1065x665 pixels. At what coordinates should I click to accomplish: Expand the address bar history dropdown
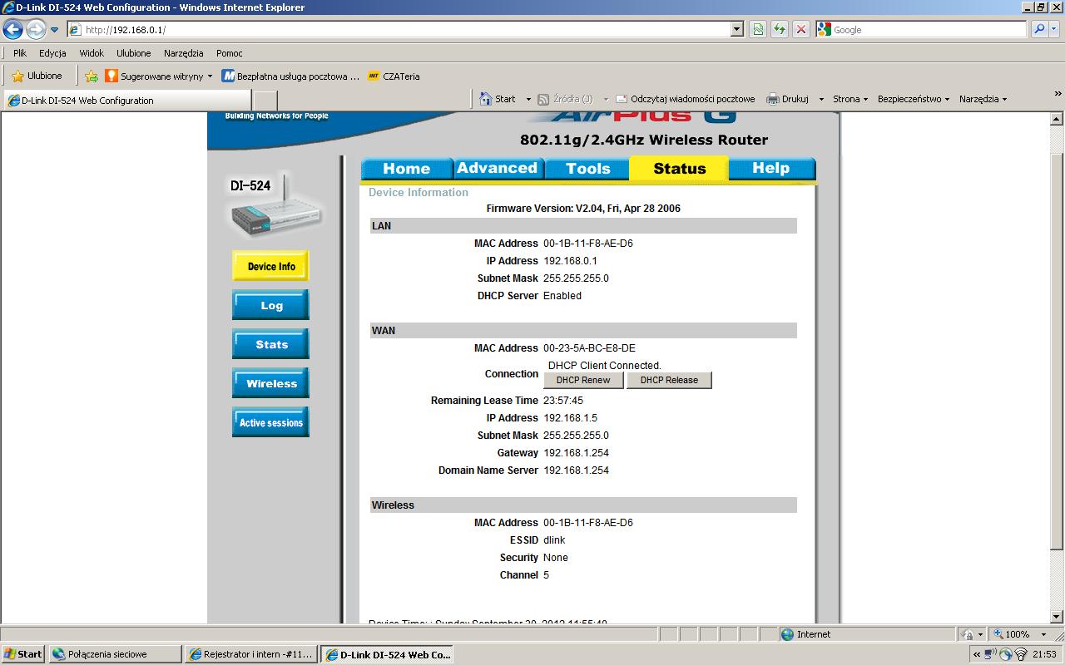736,29
